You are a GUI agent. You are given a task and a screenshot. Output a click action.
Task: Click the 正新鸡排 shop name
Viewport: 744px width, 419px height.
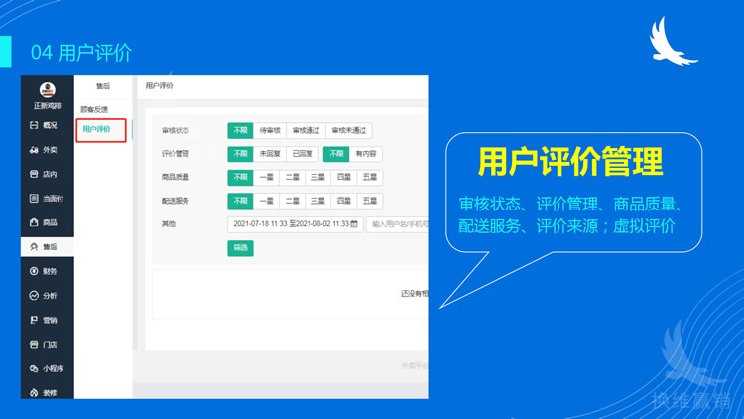[48, 106]
